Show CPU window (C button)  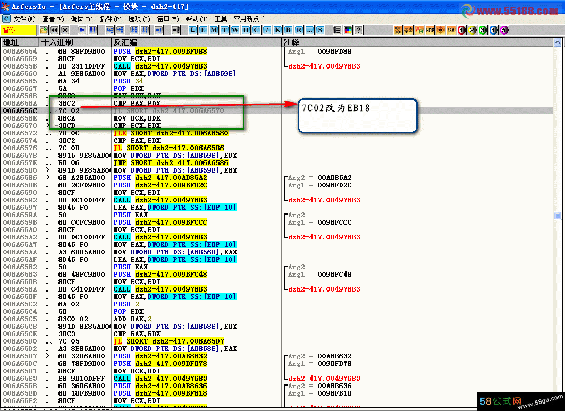coord(256,30)
